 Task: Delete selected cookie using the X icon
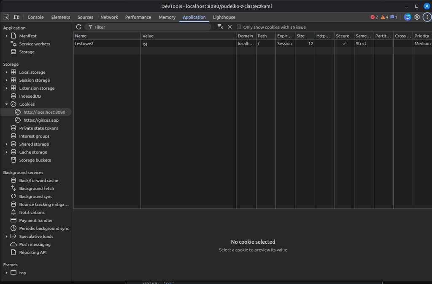(x=229, y=27)
